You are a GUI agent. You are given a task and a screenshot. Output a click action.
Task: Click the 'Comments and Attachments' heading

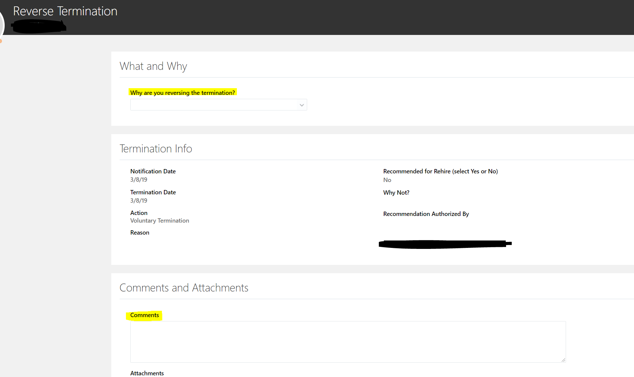pos(184,287)
